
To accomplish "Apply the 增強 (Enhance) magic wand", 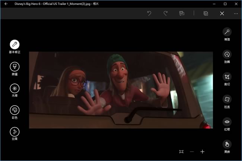I will tap(227, 32).
